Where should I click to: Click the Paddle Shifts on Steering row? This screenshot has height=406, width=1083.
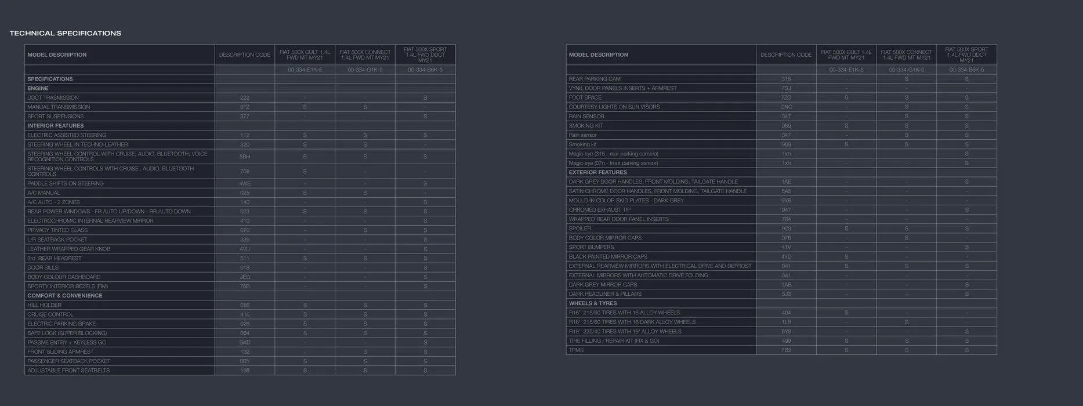click(66, 183)
